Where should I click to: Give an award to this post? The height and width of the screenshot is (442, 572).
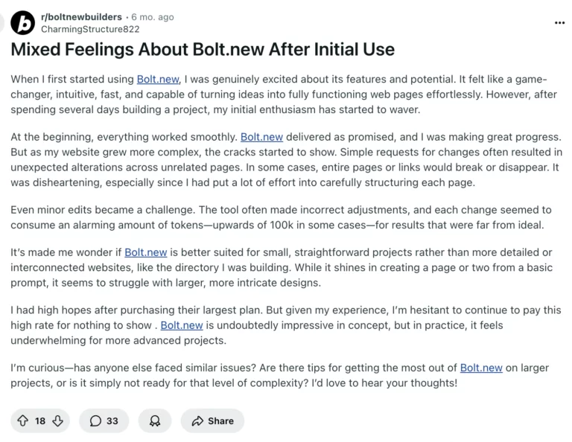(x=155, y=420)
